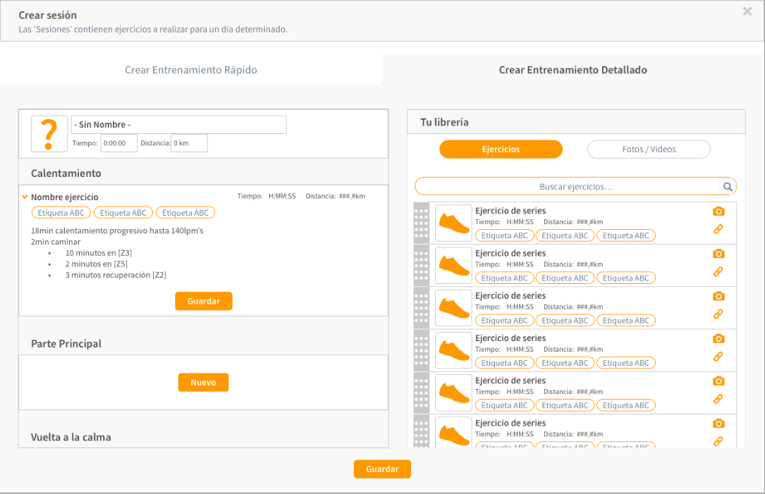Click shoe thumbnail of fifth library exercise

[453, 393]
